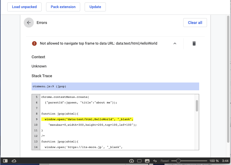Click Load unpacked button
The image size is (231, 165).
pyautogui.click(x=24, y=7)
